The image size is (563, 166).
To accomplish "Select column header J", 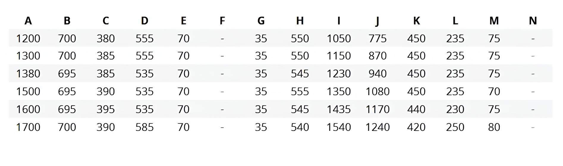I will click(377, 21).
